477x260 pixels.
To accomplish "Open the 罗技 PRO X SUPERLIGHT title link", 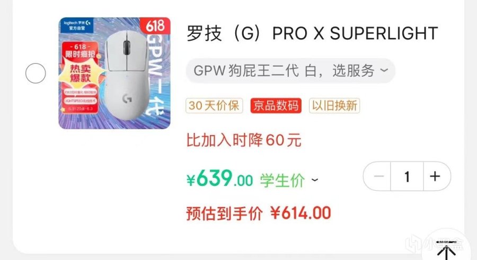I will 312,33.
